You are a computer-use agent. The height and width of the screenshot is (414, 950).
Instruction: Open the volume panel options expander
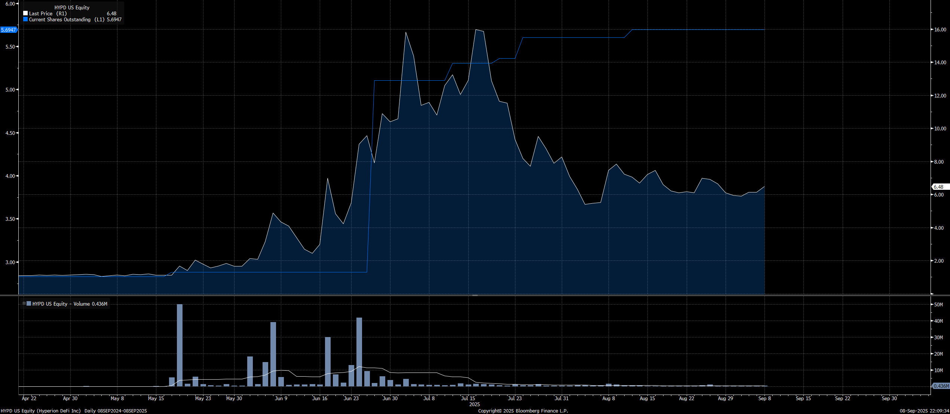click(x=24, y=303)
